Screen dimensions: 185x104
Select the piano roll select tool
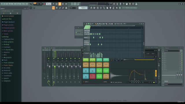coord(108,24)
